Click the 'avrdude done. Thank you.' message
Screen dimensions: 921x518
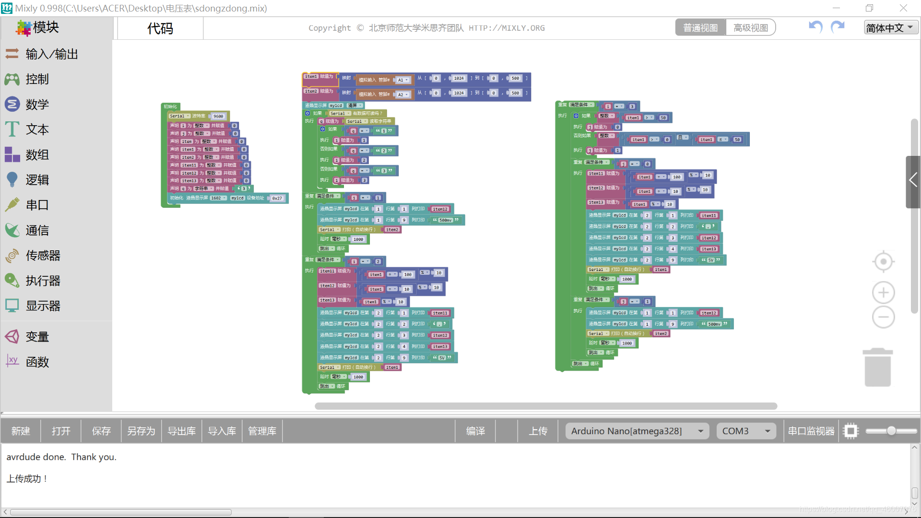(x=61, y=457)
